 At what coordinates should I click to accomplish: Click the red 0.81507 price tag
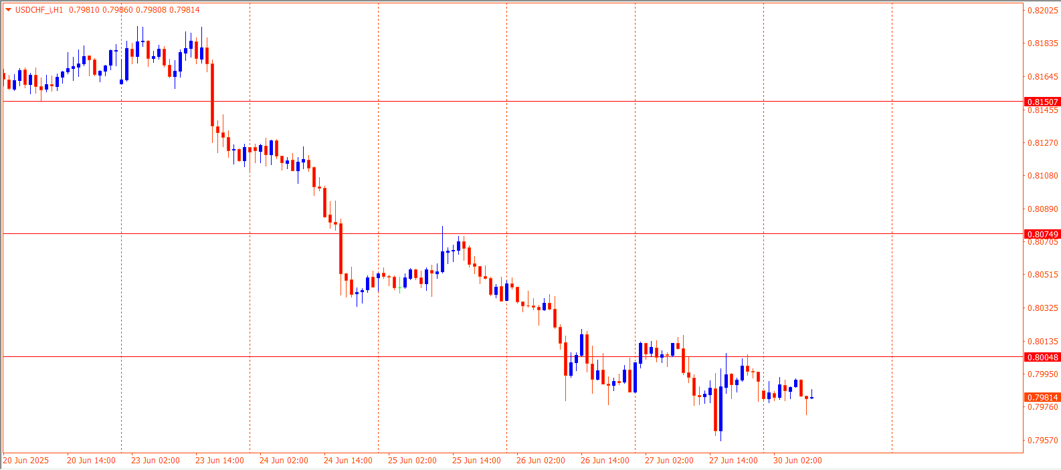(1042, 102)
